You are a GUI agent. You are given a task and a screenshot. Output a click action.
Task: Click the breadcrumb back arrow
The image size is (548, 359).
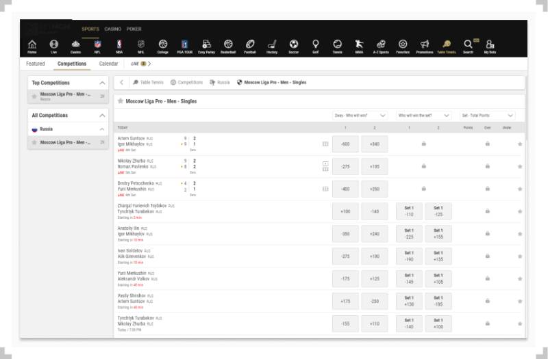(x=122, y=82)
